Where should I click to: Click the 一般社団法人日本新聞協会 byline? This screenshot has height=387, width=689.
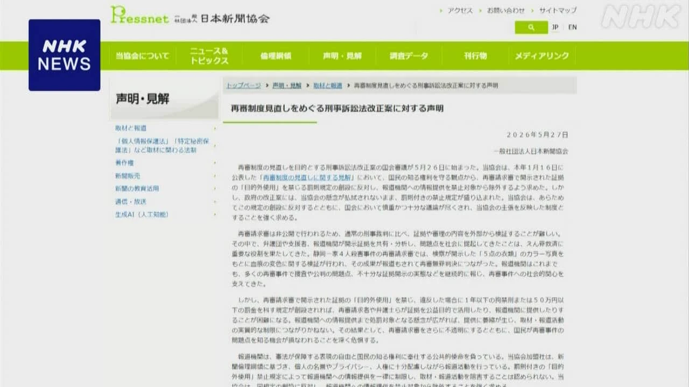(531, 152)
